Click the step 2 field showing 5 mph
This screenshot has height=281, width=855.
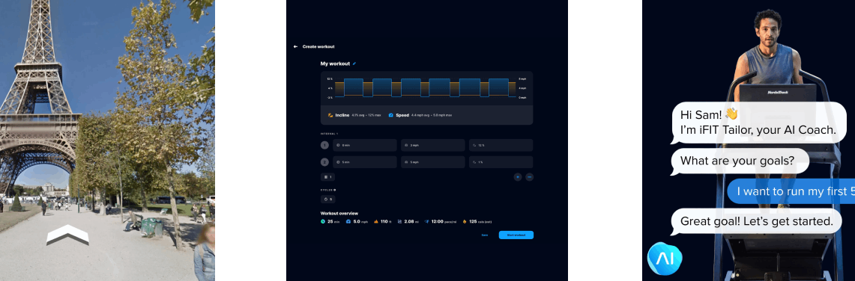(x=433, y=162)
